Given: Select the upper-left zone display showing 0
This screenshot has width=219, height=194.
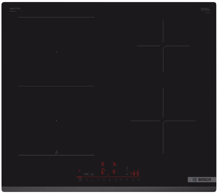Looking at the screenshot, I should coord(103,164).
